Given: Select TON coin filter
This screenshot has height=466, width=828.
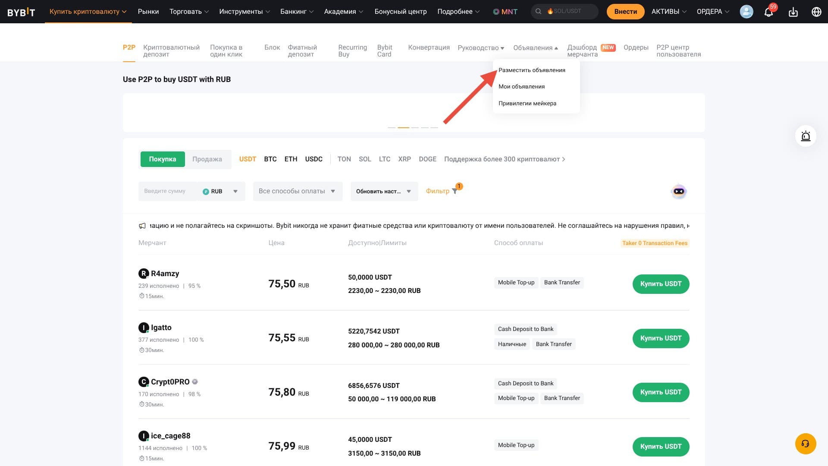Looking at the screenshot, I should [x=344, y=159].
